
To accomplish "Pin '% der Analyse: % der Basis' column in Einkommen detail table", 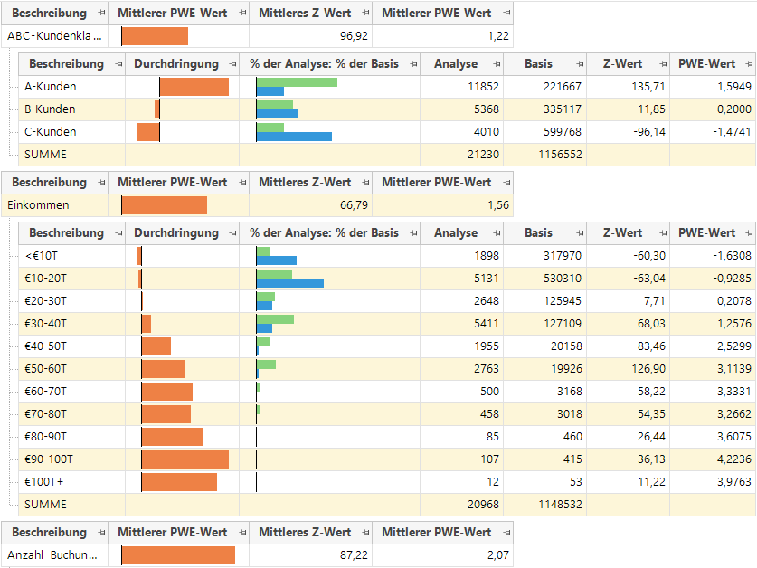I will point(413,233).
